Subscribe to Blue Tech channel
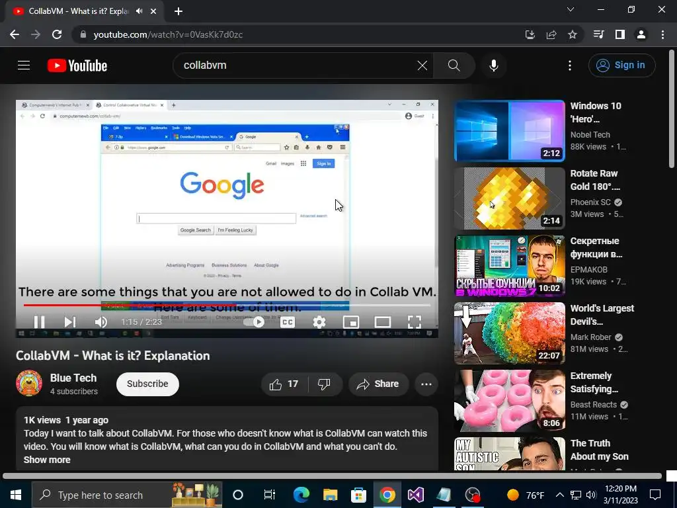Screen dimensions: 677x508 147,384
